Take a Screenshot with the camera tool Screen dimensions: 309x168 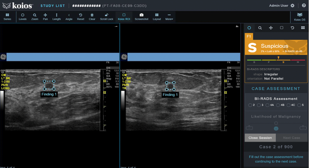pyautogui.click(x=142, y=17)
